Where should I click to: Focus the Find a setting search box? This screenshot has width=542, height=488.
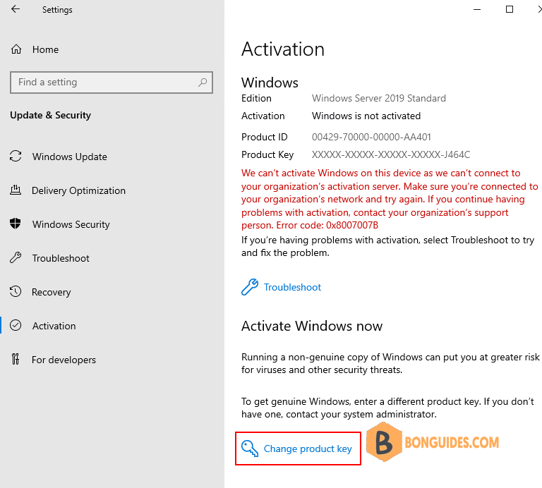(112, 83)
